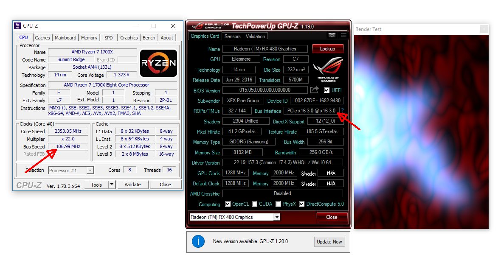
Task: Click the Level 3 cache value 2 x 8 MBytes
Action: [x=135, y=154]
